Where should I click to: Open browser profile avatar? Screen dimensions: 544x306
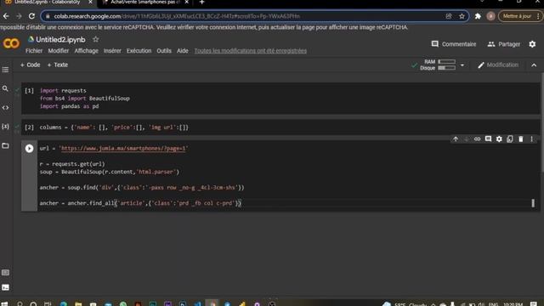coord(490,16)
